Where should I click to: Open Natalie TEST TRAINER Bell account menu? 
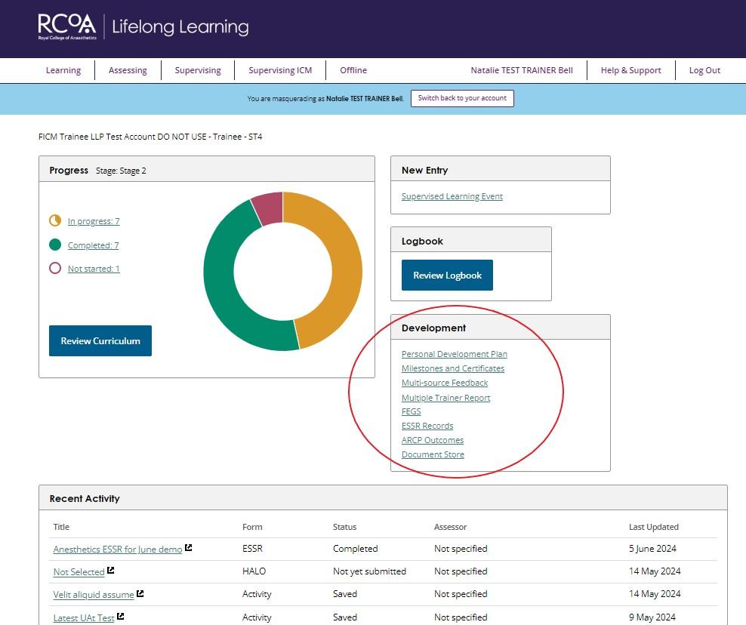522,70
